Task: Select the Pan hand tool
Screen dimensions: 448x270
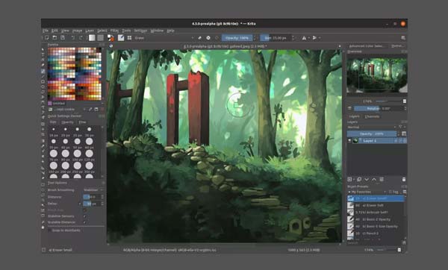Action: tap(43, 227)
